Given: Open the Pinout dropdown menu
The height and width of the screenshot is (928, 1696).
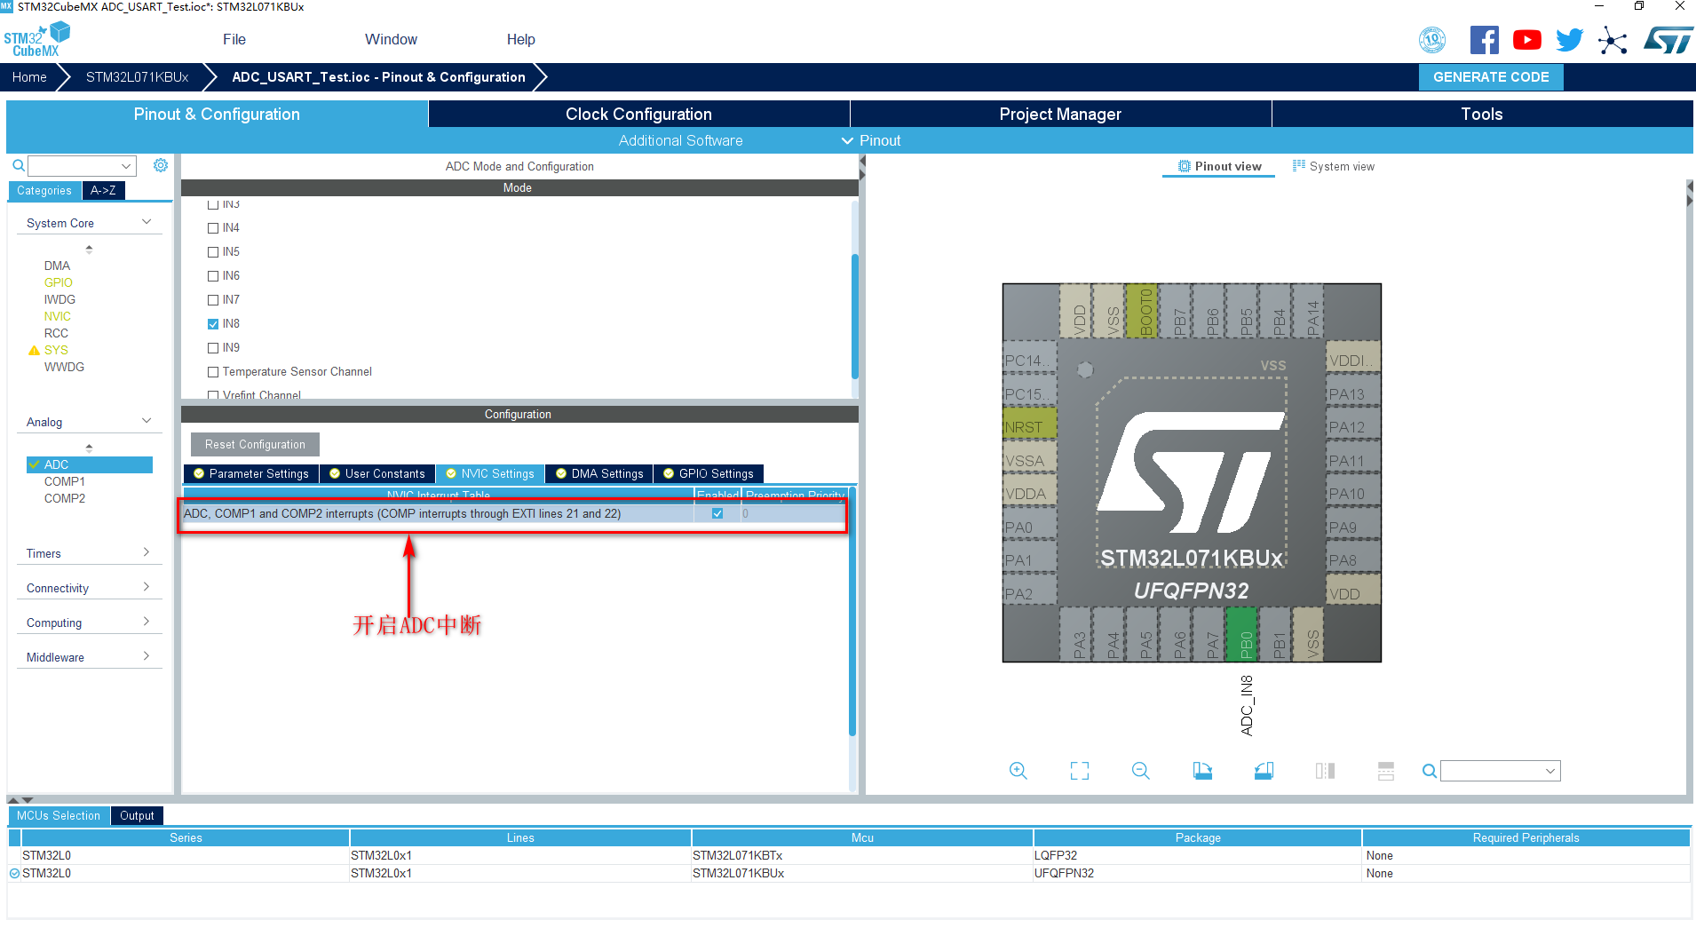Looking at the screenshot, I should 871,140.
